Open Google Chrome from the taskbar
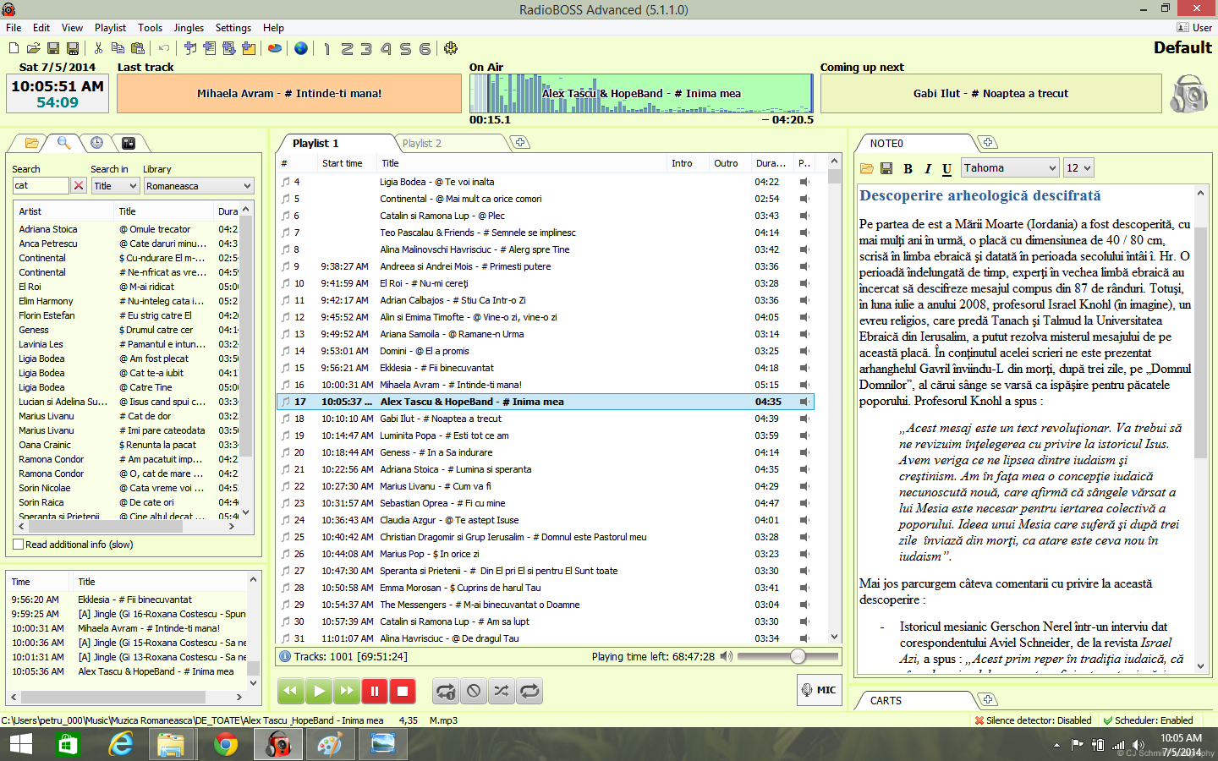 click(225, 744)
